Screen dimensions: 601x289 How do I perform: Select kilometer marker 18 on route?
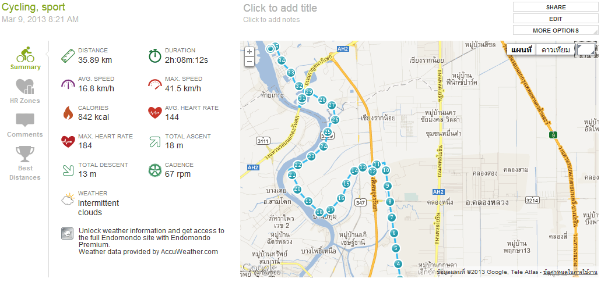[319, 212]
